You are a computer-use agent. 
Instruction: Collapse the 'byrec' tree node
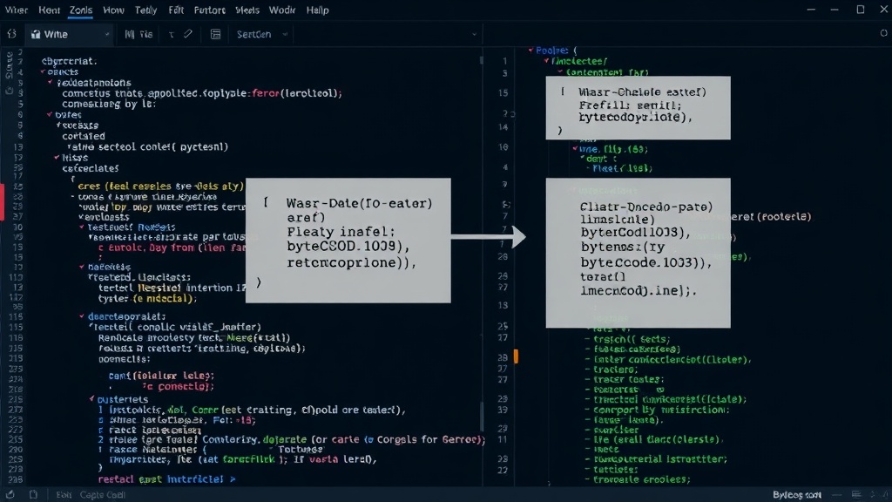[x=50, y=114]
